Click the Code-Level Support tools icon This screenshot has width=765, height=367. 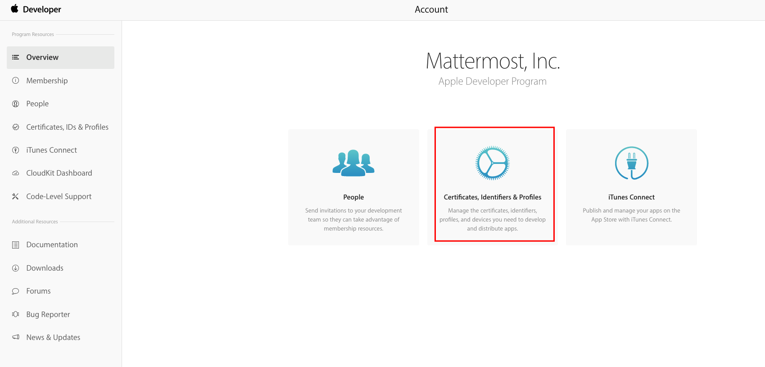tap(16, 196)
